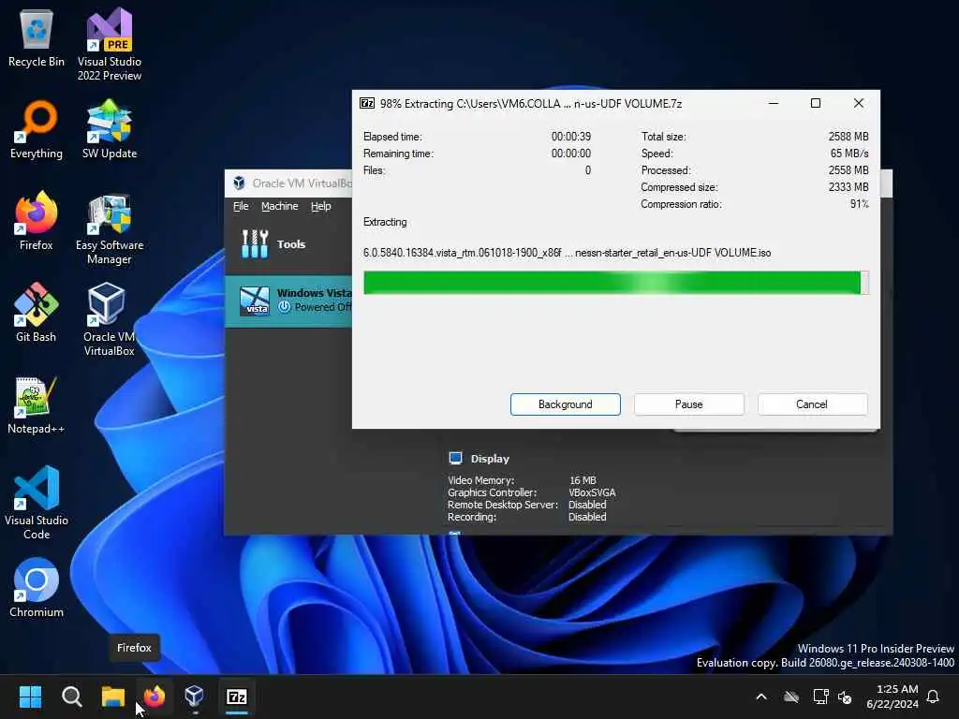Pause the 7-Zip extraction
This screenshot has width=959, height=719.
(688, 404)
